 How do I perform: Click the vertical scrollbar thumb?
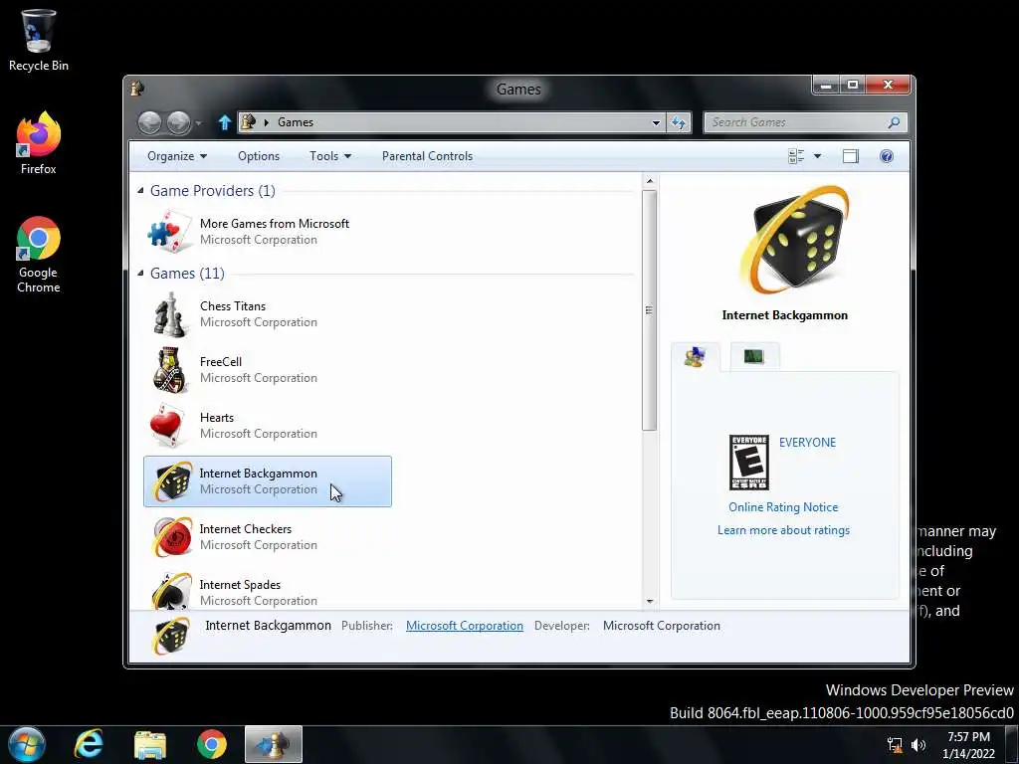coord(649,310)
